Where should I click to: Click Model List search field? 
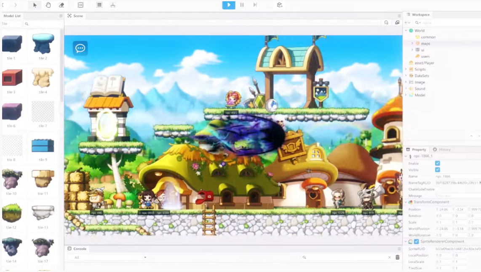point(43,24)
